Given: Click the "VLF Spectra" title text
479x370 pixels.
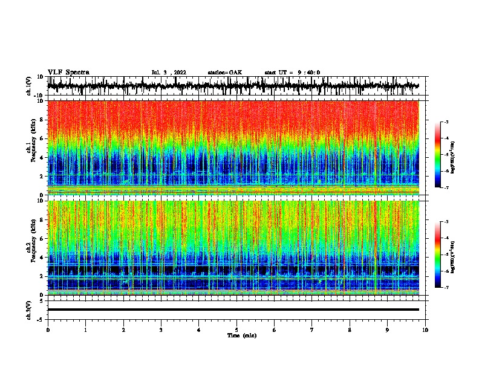Looking at the screenshot, I should [68, 73].
